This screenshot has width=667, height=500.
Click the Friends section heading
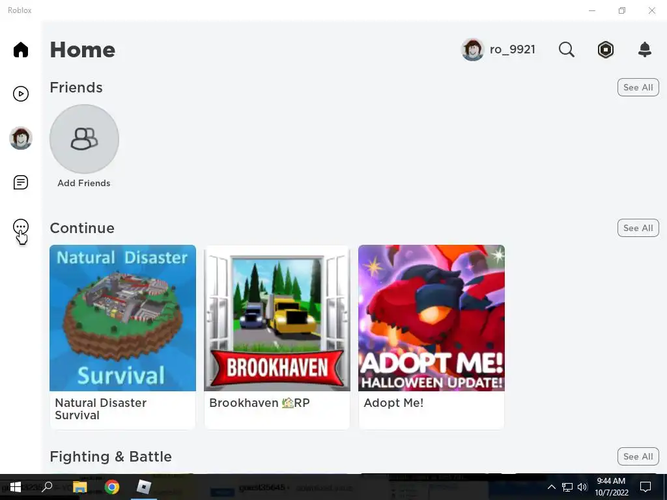pos(76,88)
